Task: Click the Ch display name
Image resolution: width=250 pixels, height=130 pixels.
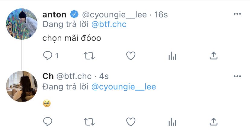Action: click(48, 76)
